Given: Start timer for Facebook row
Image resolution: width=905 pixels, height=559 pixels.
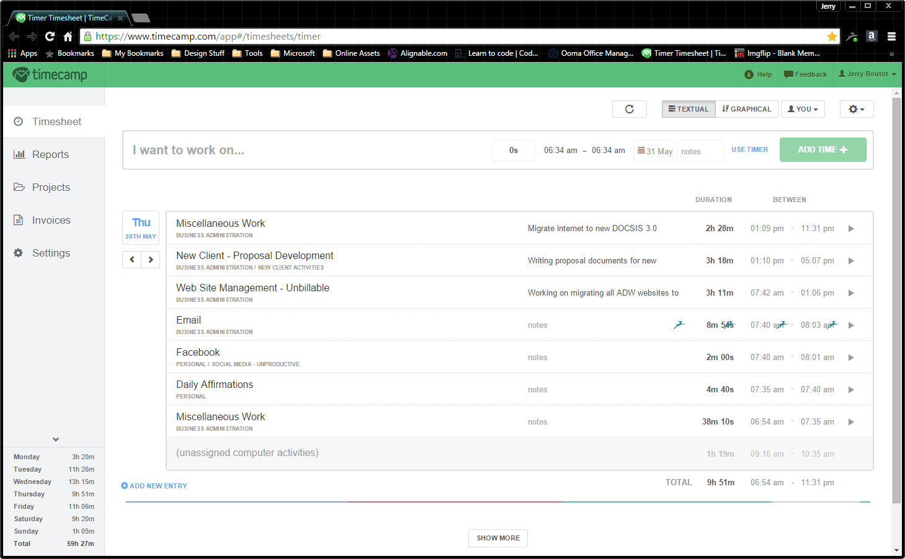Looking at the screenshot, I should pyautogui.click(x=851, y=358).
